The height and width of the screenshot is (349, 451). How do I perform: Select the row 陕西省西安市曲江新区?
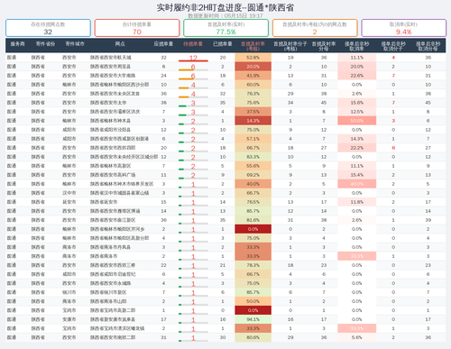[x=225, y=220]
